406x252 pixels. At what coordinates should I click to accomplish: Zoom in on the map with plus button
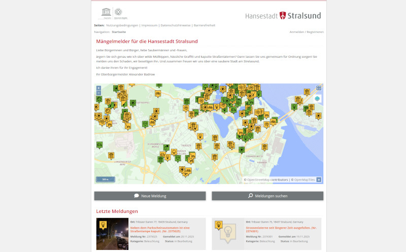coord(98,88)
